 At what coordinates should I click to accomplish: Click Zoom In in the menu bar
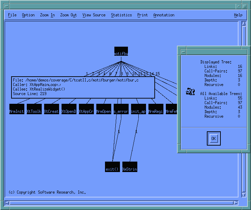point(47,15)
